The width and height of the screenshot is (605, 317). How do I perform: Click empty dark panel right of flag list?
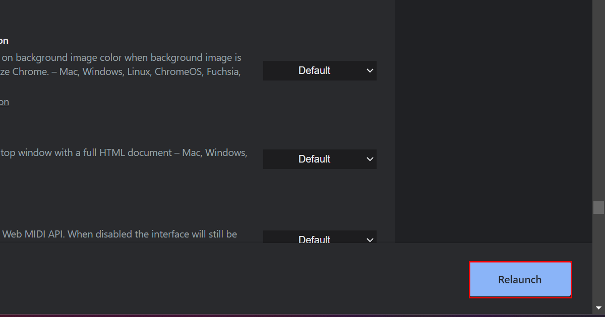pyautogui.click(x=492, y=121)
